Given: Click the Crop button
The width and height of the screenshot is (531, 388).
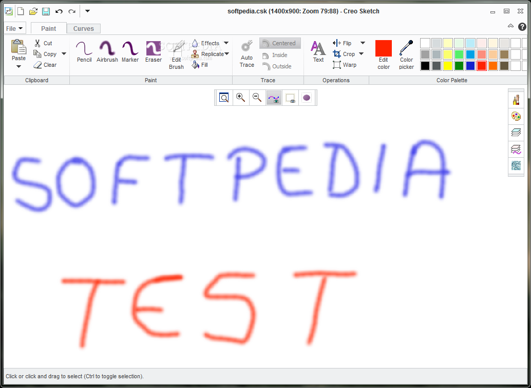Looking at the screenshot, I should (x=344, y=54).
